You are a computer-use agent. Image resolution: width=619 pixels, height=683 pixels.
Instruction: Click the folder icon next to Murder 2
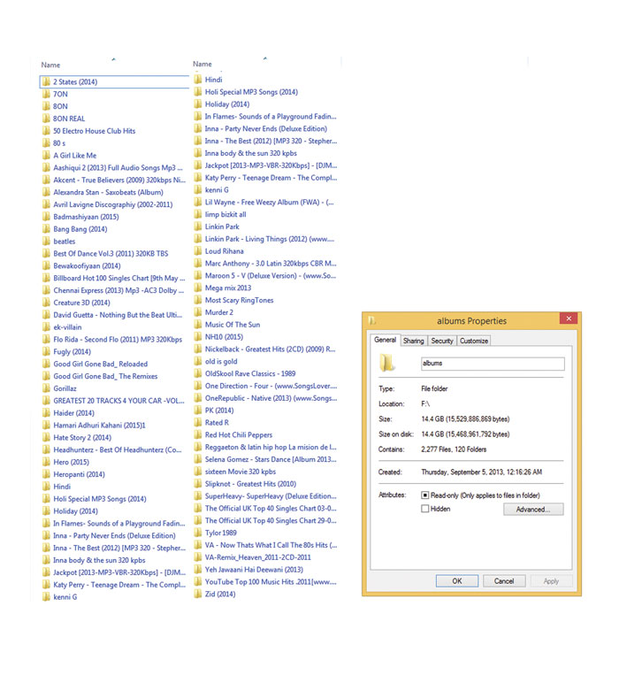tap(198, 312)
